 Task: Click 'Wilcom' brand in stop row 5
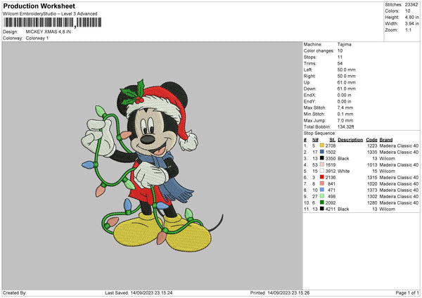(x=388, y=171)
